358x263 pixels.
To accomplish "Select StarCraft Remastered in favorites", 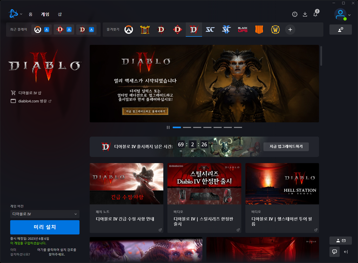I will pos(210,30).
